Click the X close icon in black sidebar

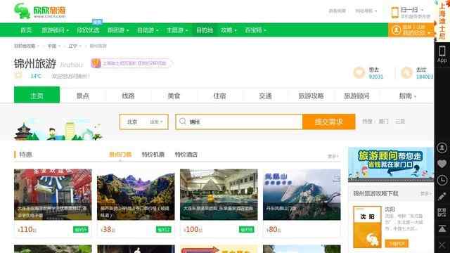(x=442, y=245)
